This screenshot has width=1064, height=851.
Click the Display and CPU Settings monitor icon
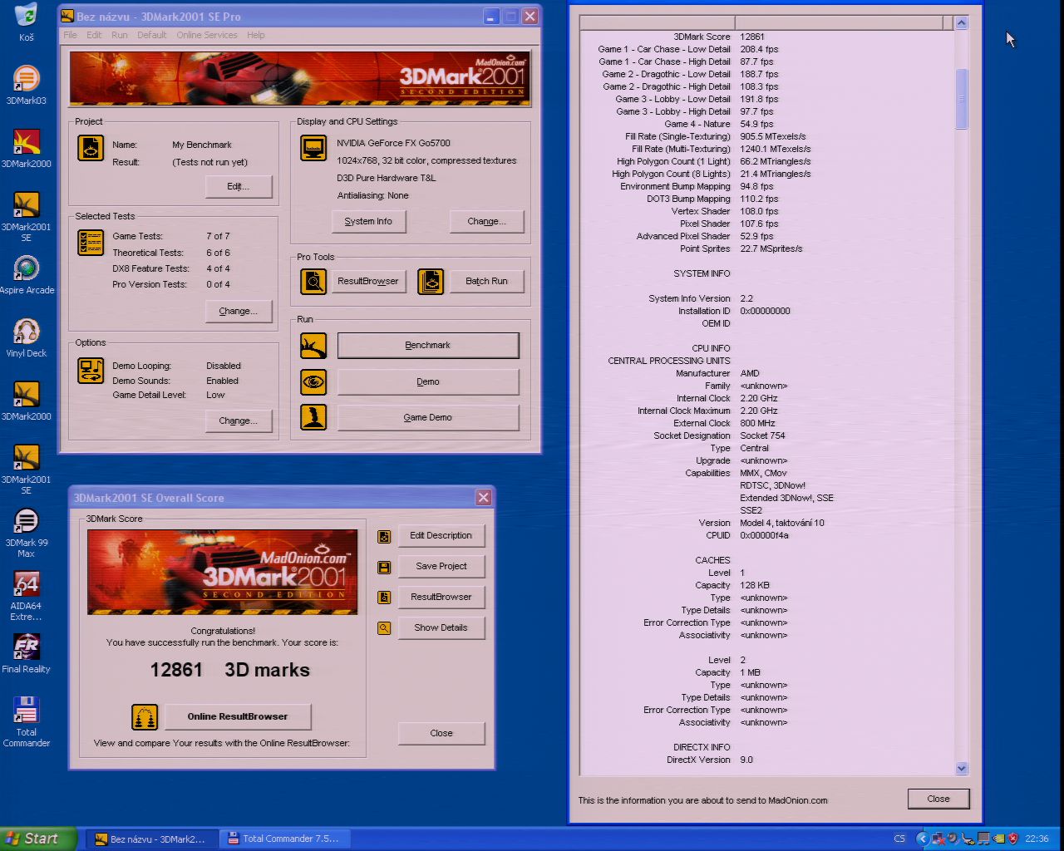click(313, 148)
